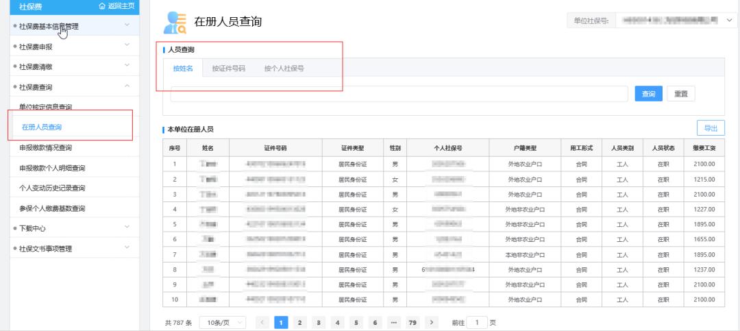Click the 重置 reset button
The height and width of the screenshot is (331, 740).
coord(680,94)
